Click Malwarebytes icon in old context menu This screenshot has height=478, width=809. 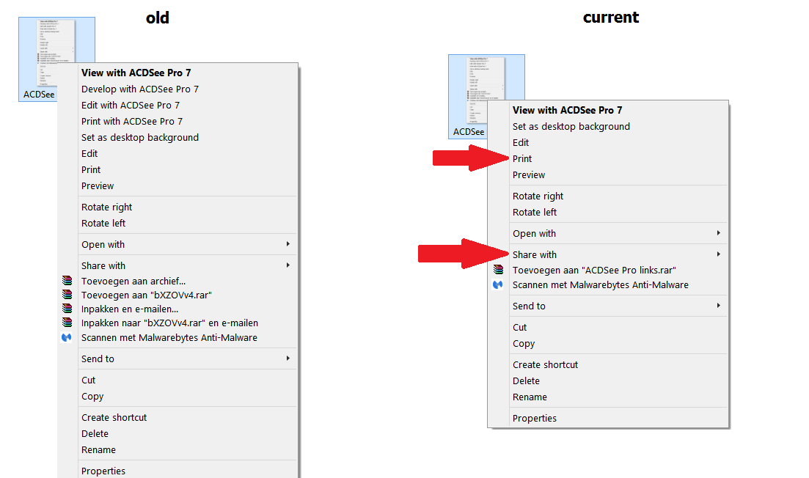click(x=67, y=338)
